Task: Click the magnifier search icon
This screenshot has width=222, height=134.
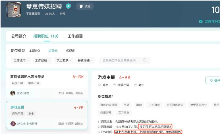Action: pos(145,60)
